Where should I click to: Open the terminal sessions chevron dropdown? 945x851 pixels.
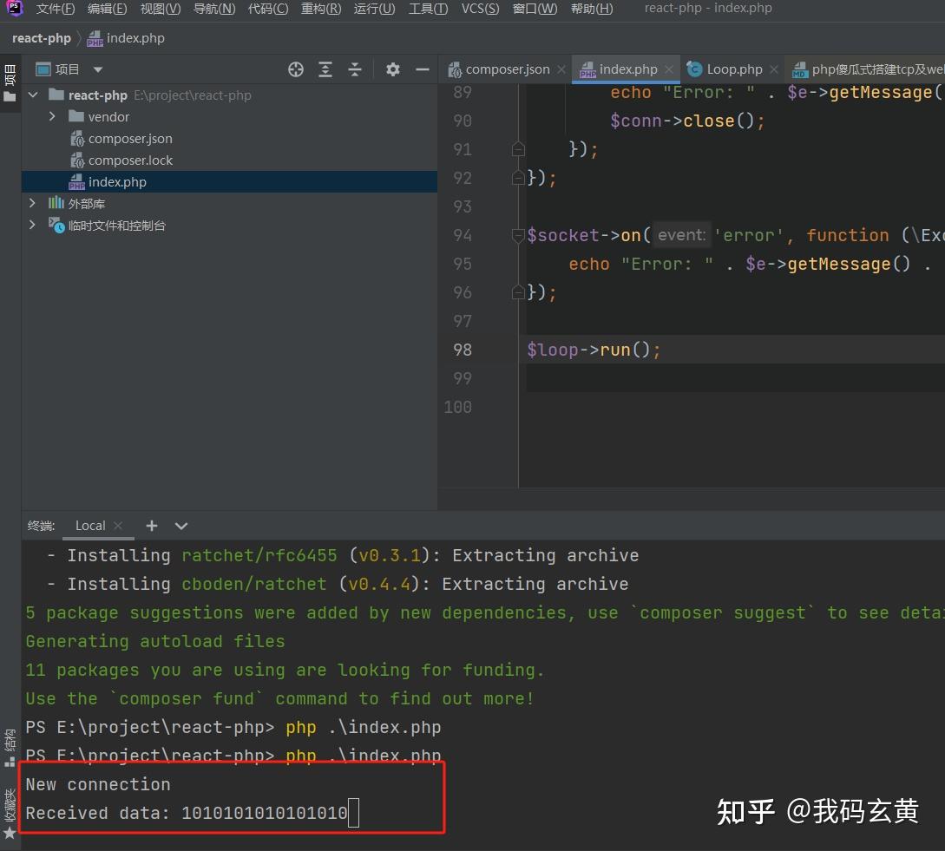[x=180, y=525]
